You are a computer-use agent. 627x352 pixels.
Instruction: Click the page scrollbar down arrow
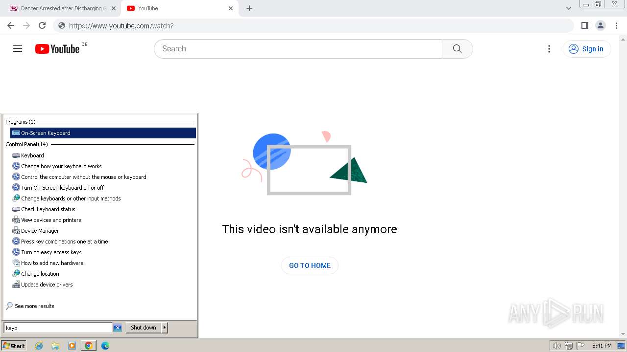pos(623,334)
